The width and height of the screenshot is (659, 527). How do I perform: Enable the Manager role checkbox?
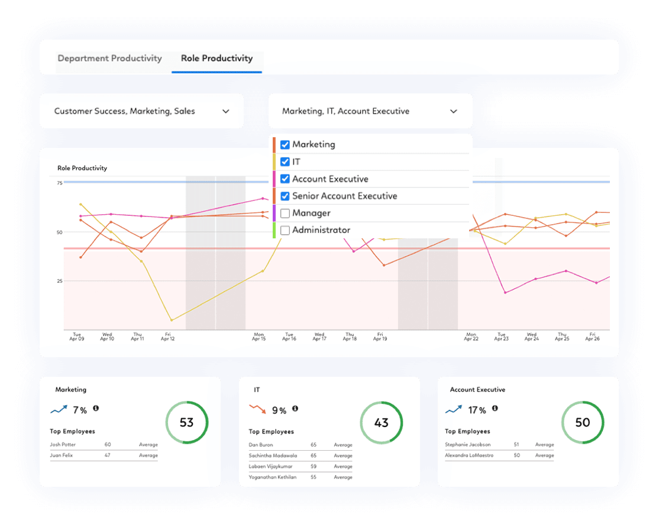pos(285,214)
